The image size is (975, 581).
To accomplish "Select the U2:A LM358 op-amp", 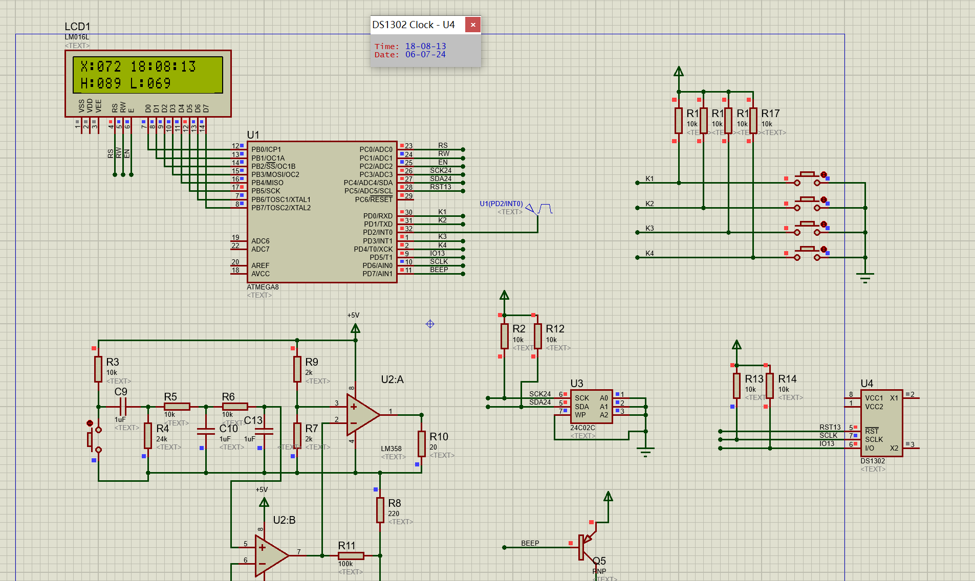I will click(363, 415).
